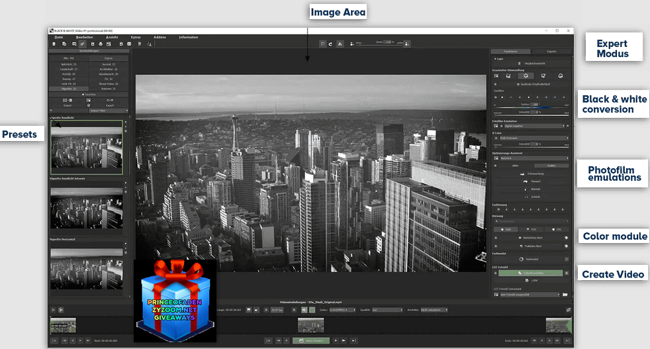Screen dimensions: 650x349
Task: Toggle the audio speaker icon in video settings
Action: pyautogui.click(x=304, y=310)
